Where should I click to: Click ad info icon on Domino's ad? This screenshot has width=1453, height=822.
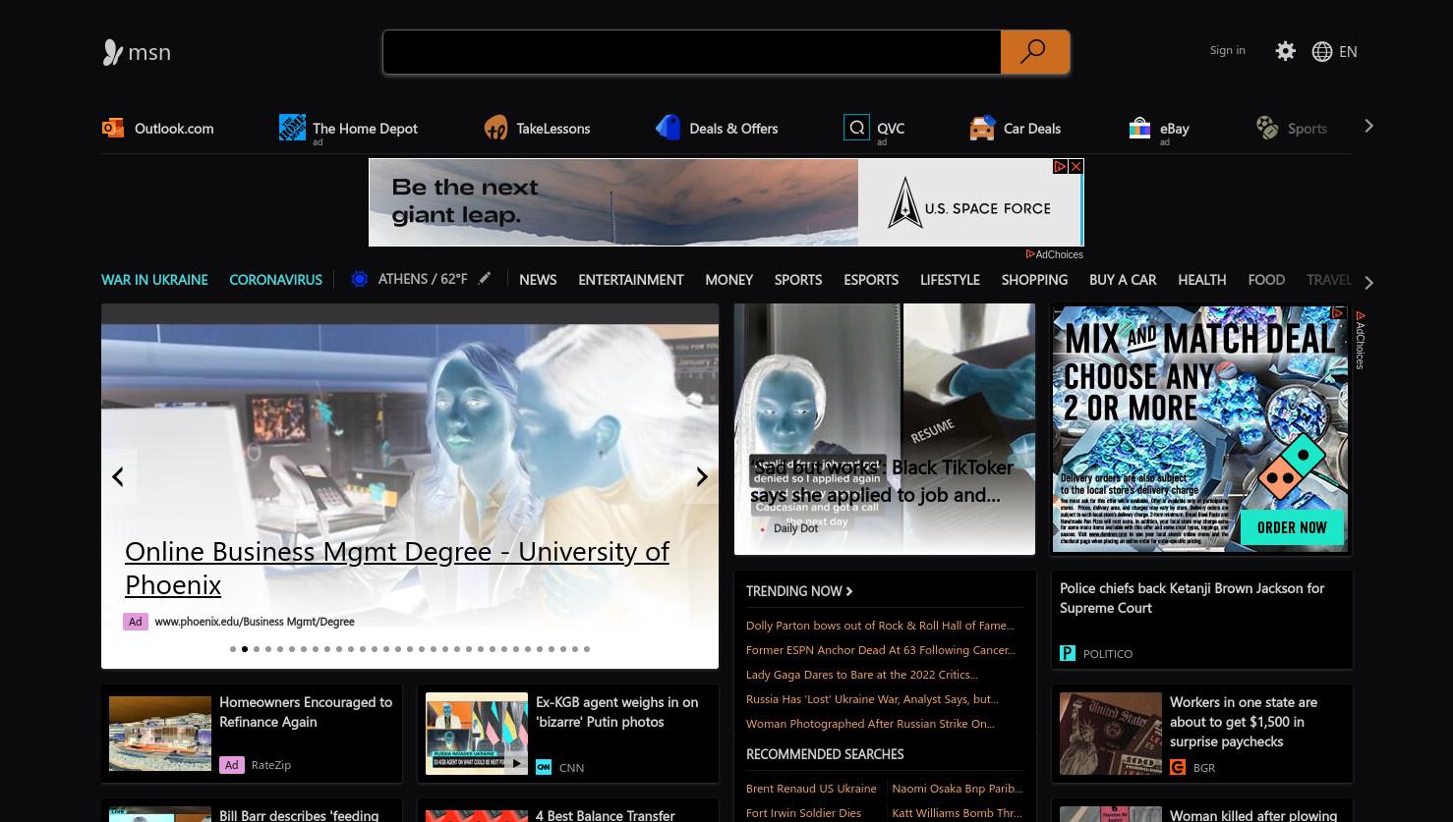(x=1337, y=313)
